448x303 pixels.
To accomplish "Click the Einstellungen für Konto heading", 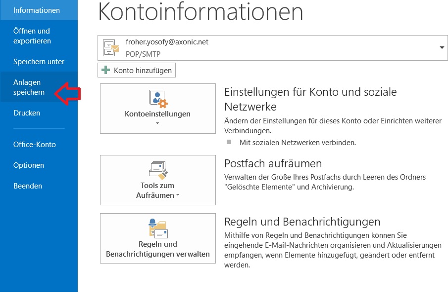I will tap(310, 99).
